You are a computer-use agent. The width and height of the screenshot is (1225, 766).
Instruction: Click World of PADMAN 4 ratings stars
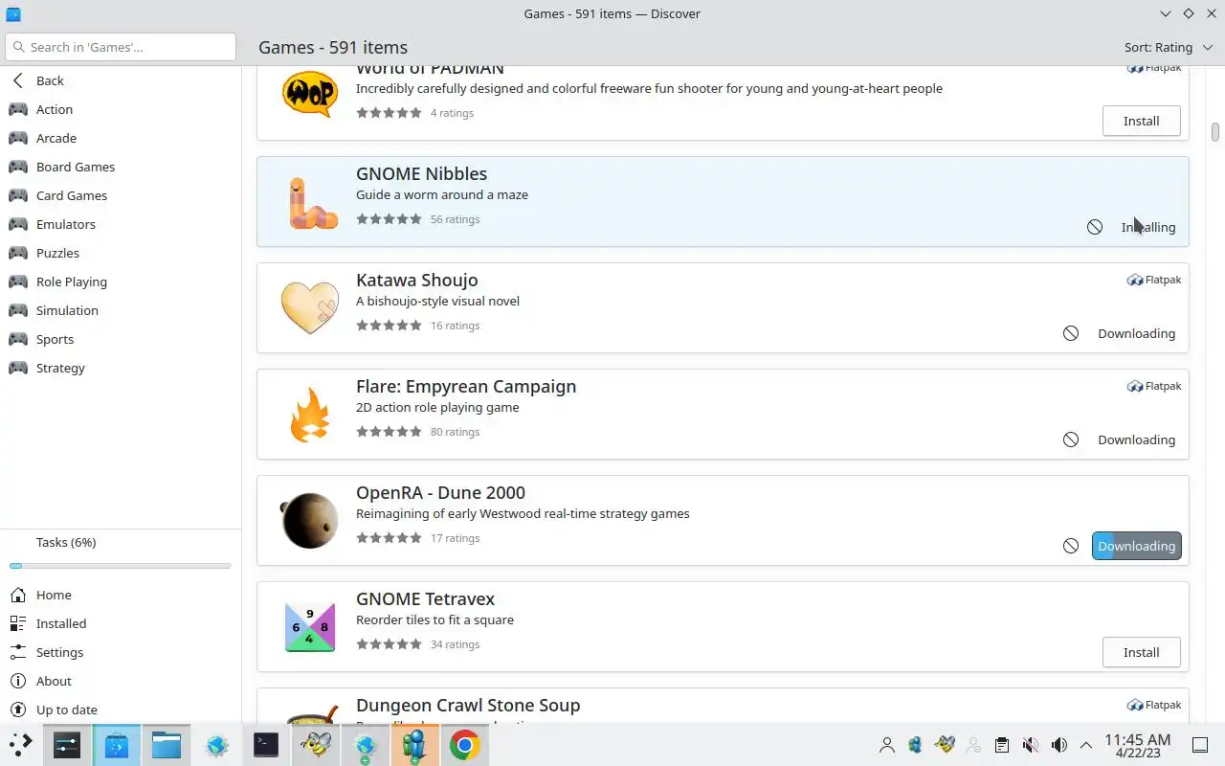(389, 113)
